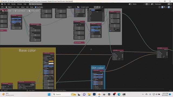Open the clock and date flyout
The width and height of the screenshot is (173, 97).
coord(165,94)
